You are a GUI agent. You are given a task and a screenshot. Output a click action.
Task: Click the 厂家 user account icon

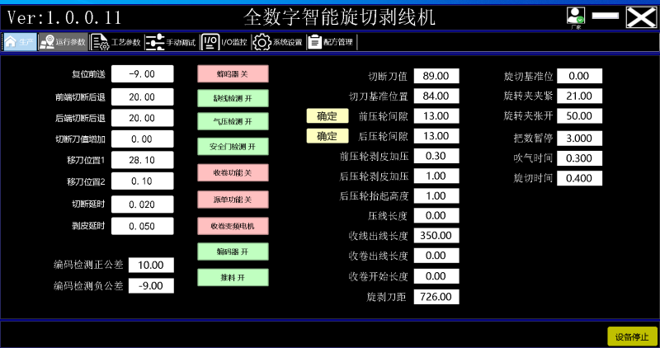pyautogui.click(x=575, y=17)
